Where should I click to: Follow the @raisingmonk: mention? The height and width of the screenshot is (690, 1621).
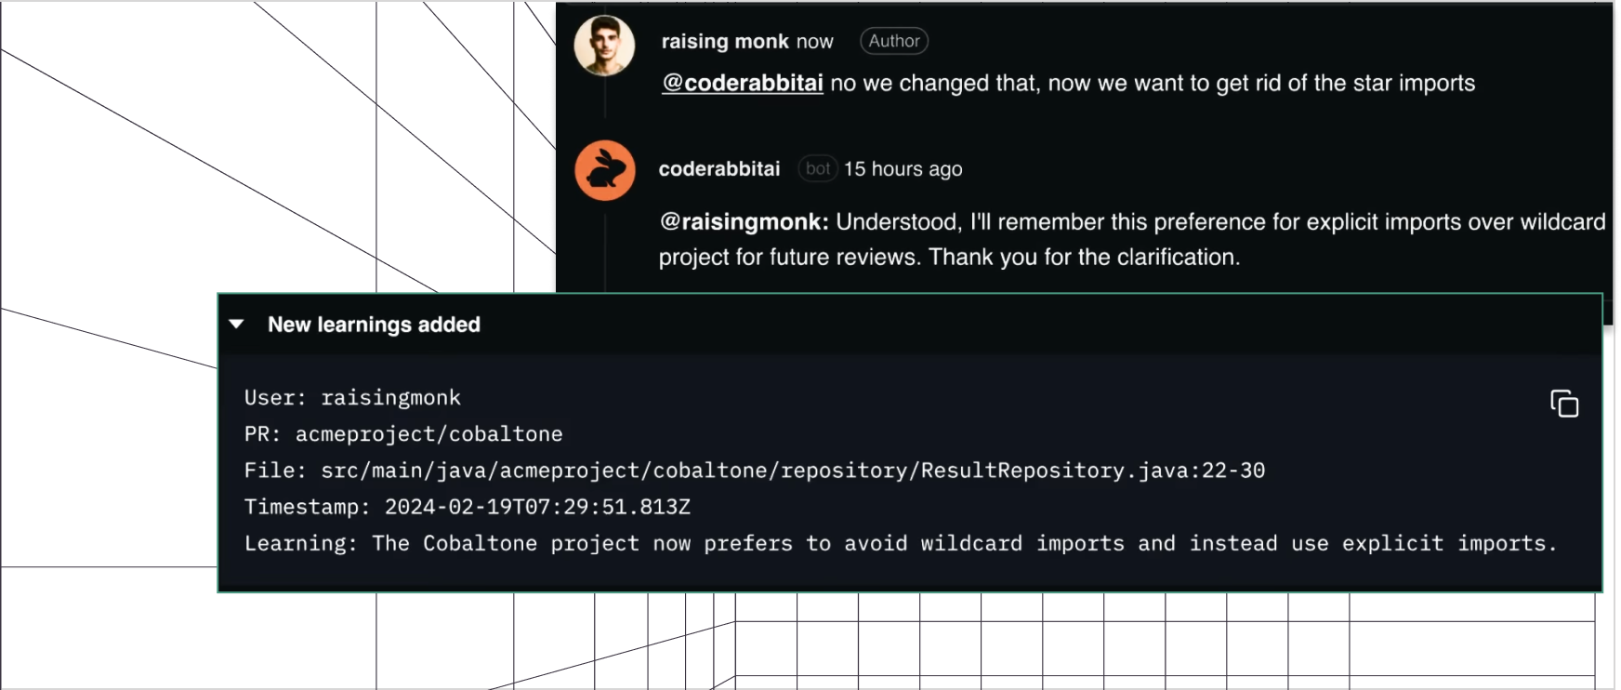[x=744, y=222]
